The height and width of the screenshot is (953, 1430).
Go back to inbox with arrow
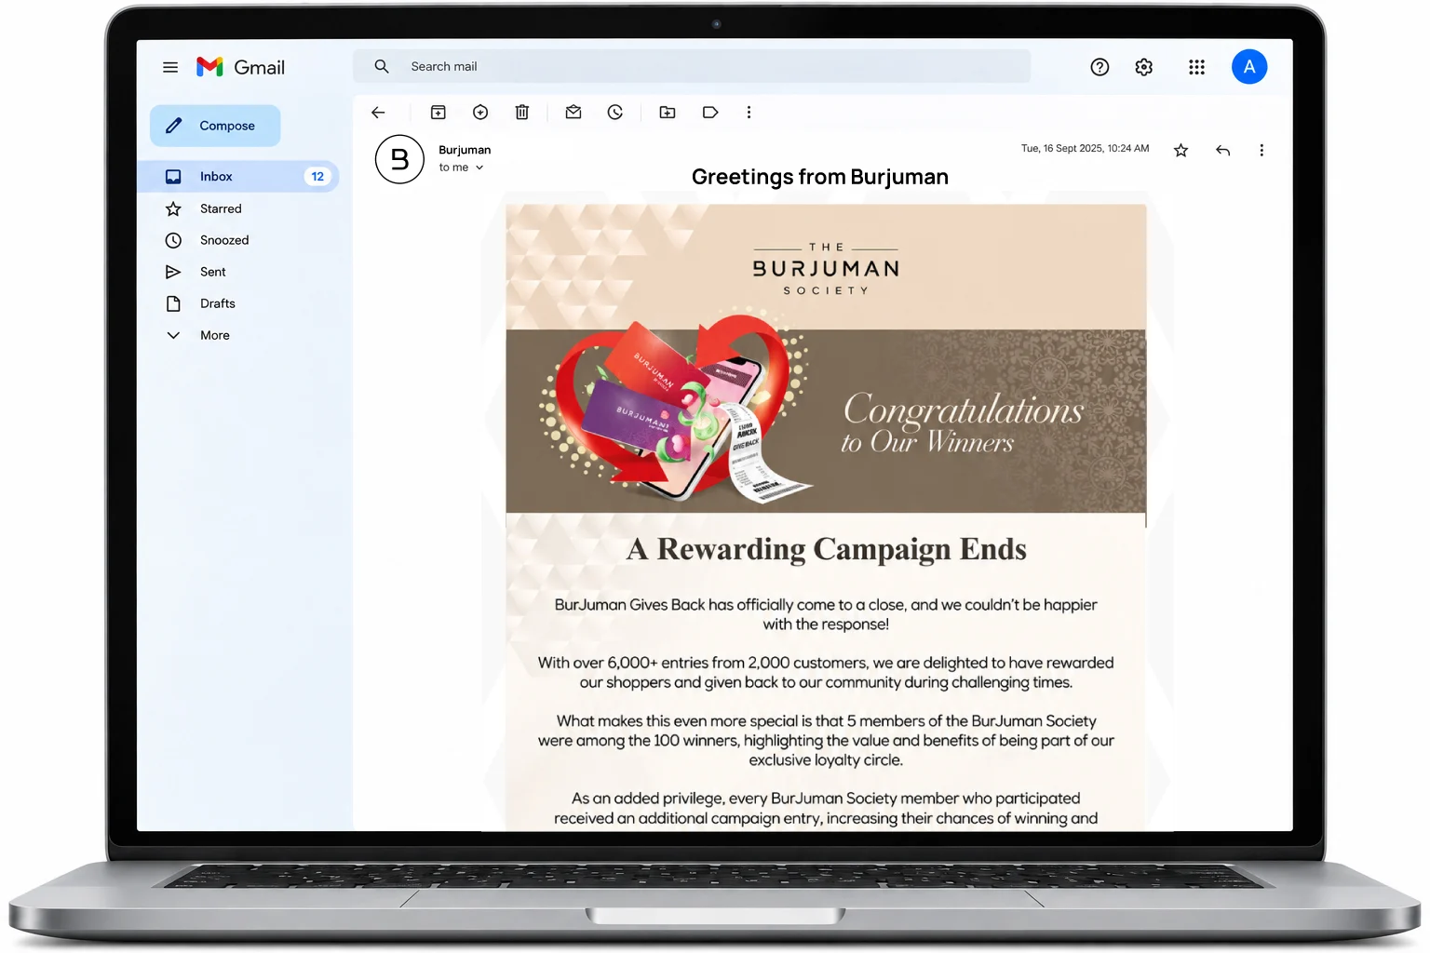(378, 113)
